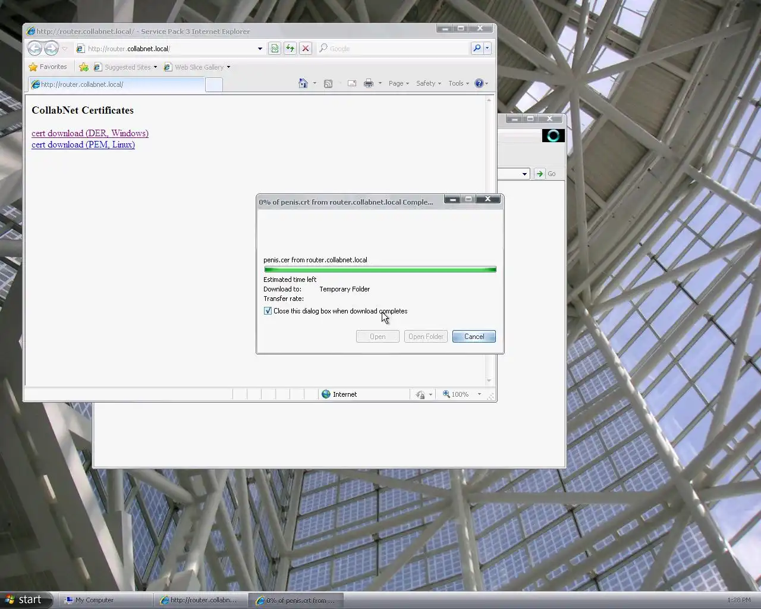Click the 100% zoom level button

(x=455, y=394)
